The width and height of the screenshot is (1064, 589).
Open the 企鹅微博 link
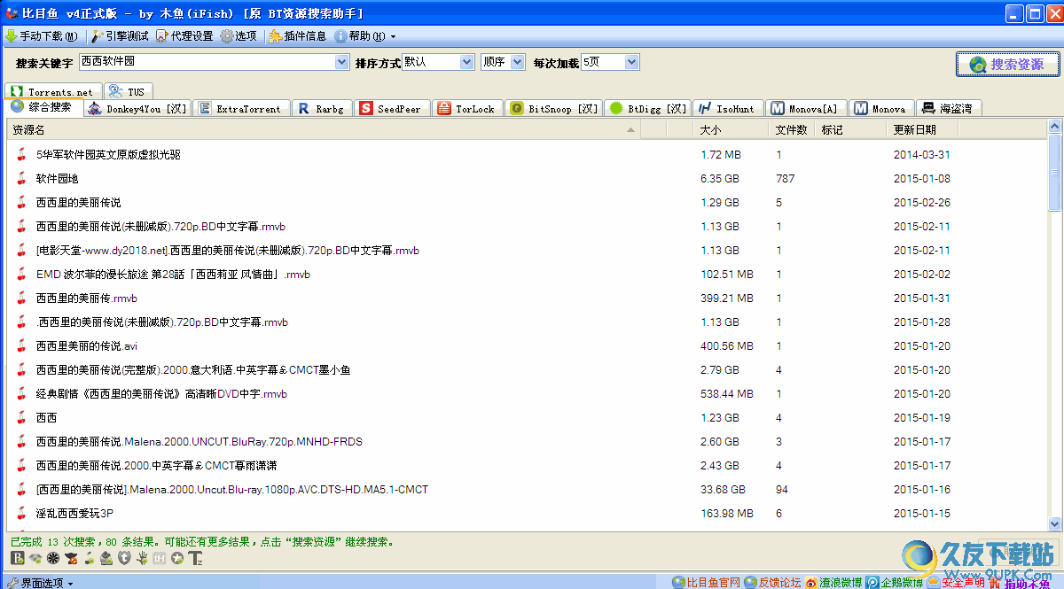[896, 582]
